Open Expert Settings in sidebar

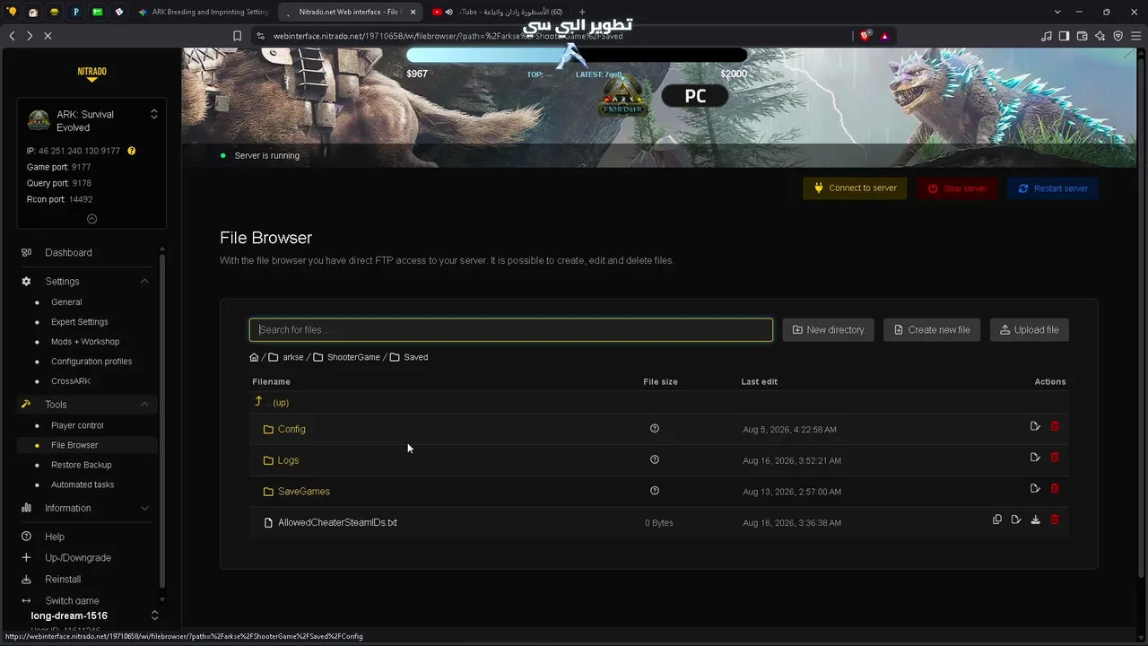80,322
